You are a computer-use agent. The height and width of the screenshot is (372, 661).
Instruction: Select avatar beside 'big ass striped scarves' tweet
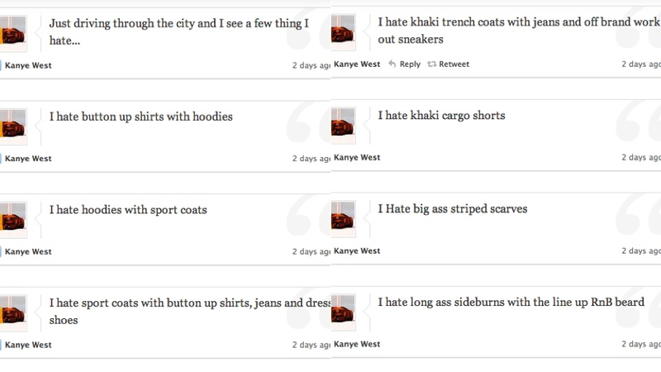click(x=343, y=219)
